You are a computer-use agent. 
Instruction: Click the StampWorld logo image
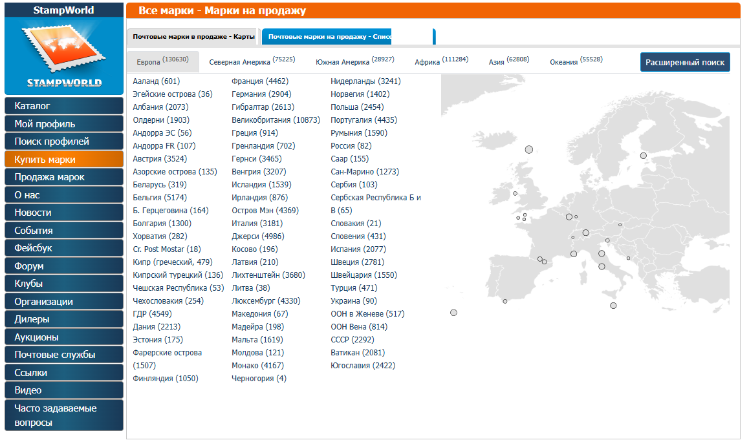64,56
